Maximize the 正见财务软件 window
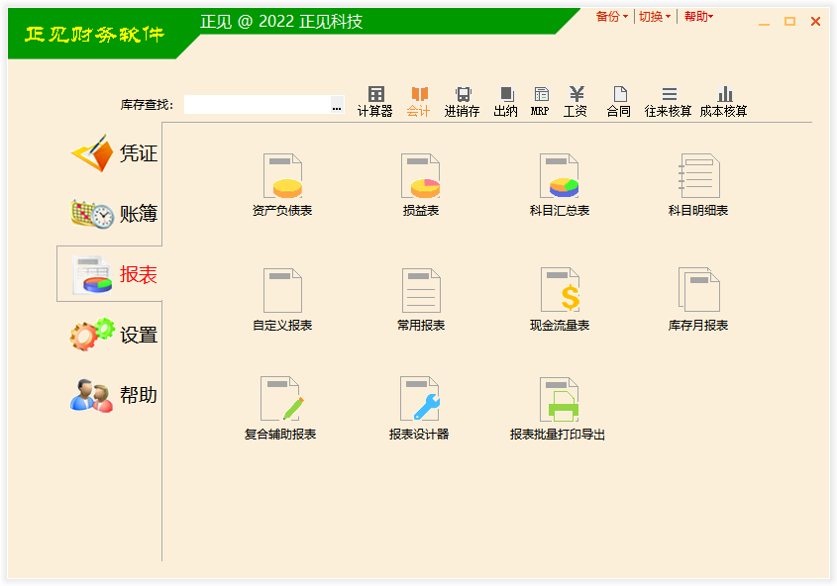This screenshot has width=837, height=586. click(790, 22)
